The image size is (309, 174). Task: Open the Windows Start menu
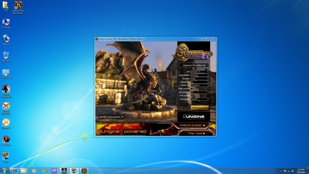(x=4, y=171)
